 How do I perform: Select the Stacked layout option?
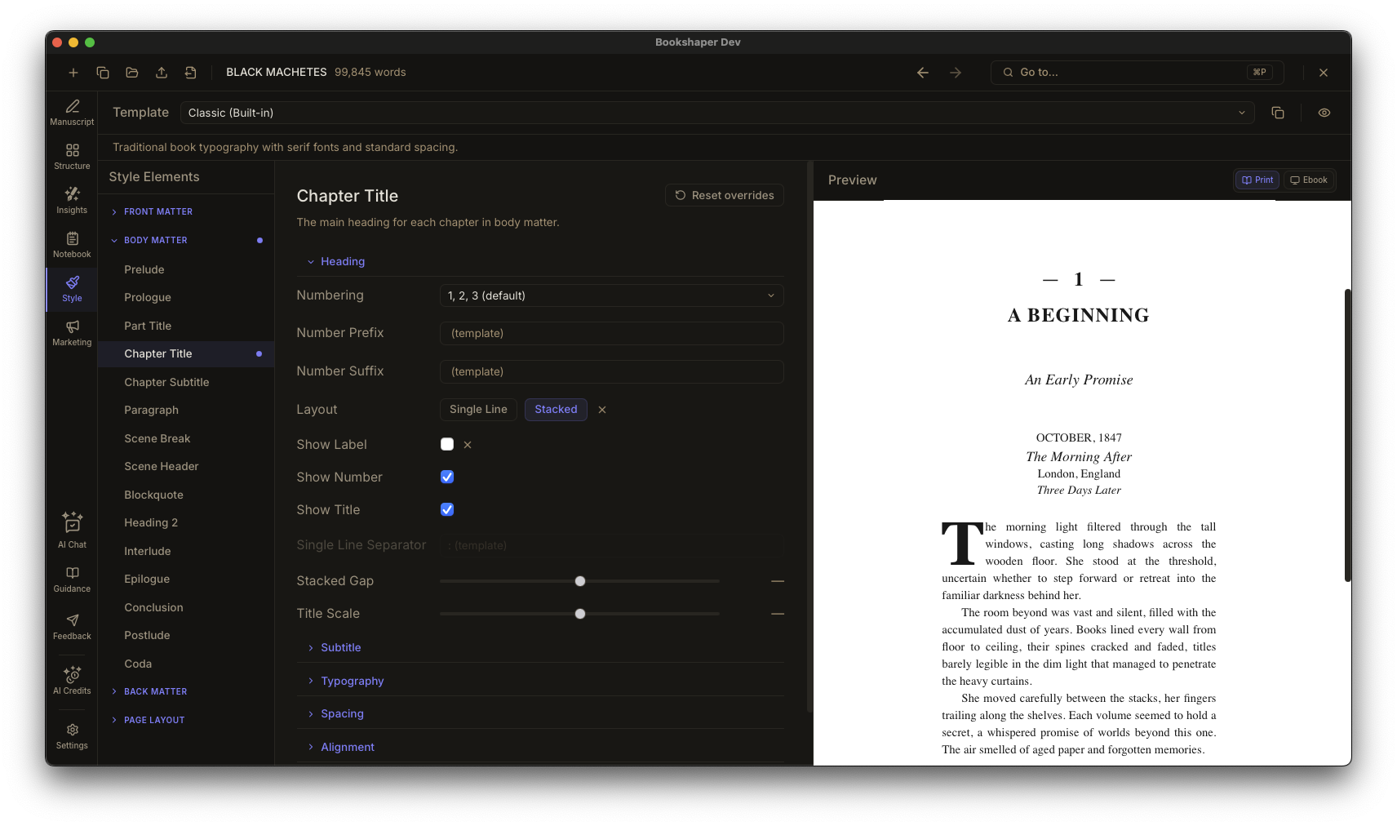[556, 410]
